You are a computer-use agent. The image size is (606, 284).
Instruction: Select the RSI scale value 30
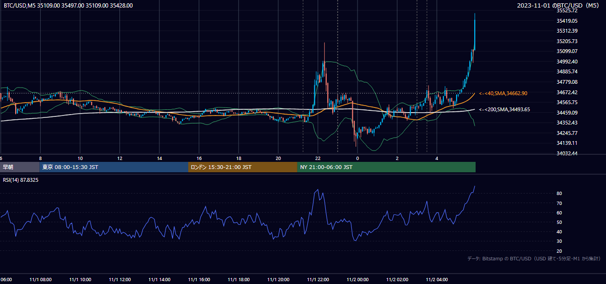click(560, 241)
